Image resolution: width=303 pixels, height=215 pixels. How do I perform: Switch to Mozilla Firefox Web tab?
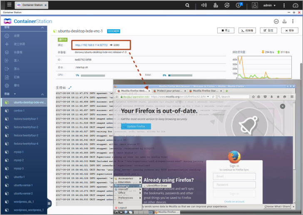(134, 91)
